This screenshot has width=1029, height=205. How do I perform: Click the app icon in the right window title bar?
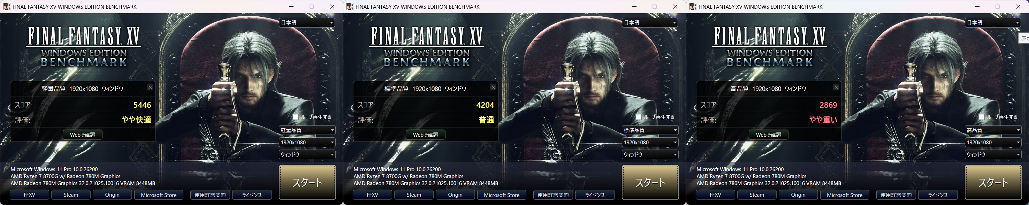pyautogui.click(x=693, y=6)
